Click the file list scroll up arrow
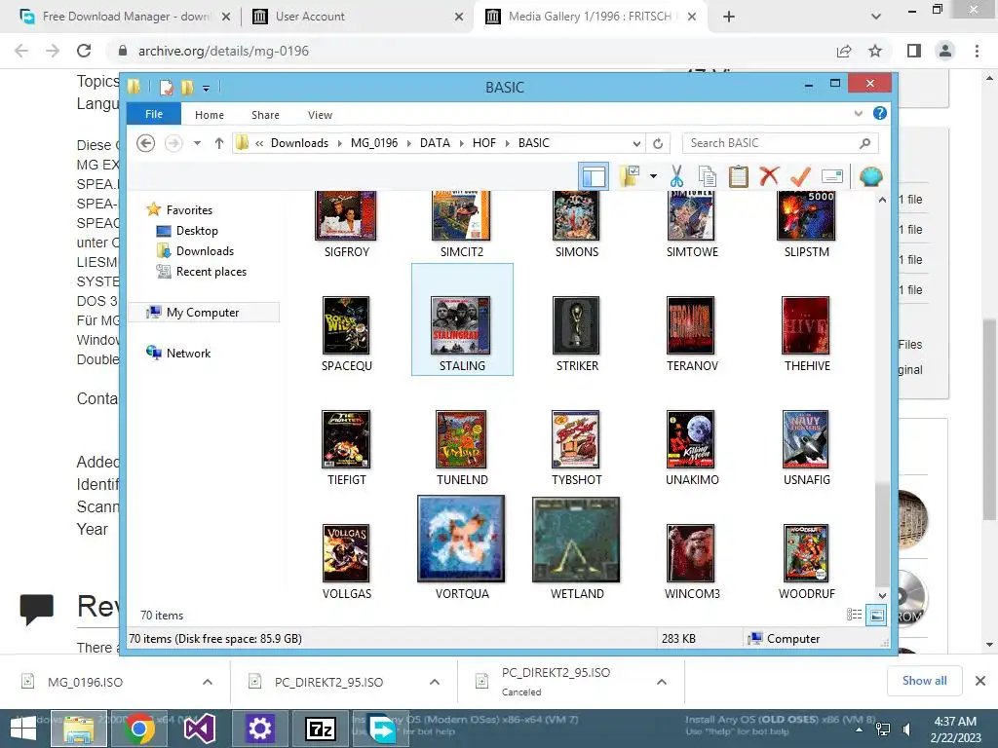This screenshot has height=748, width=998. pyautogui.click(x=882, y=199)
